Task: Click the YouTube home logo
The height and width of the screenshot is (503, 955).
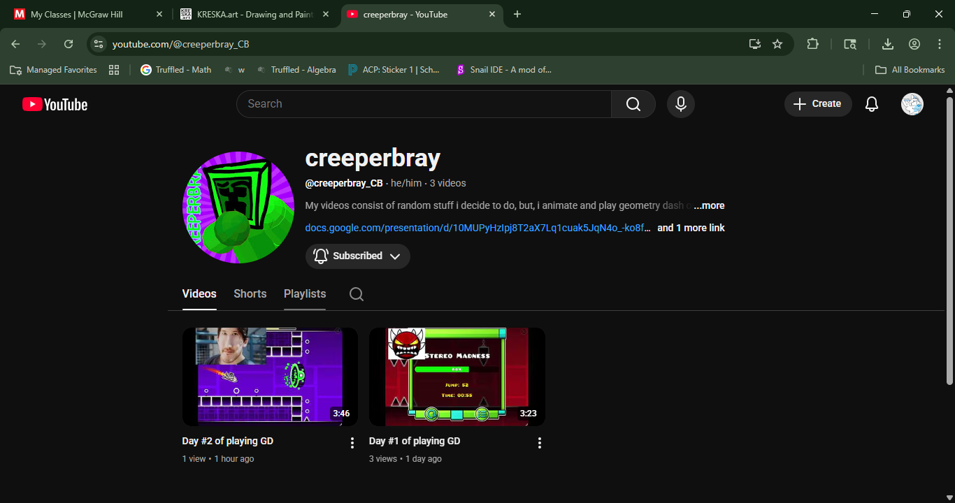Action: tap(55, 104)
